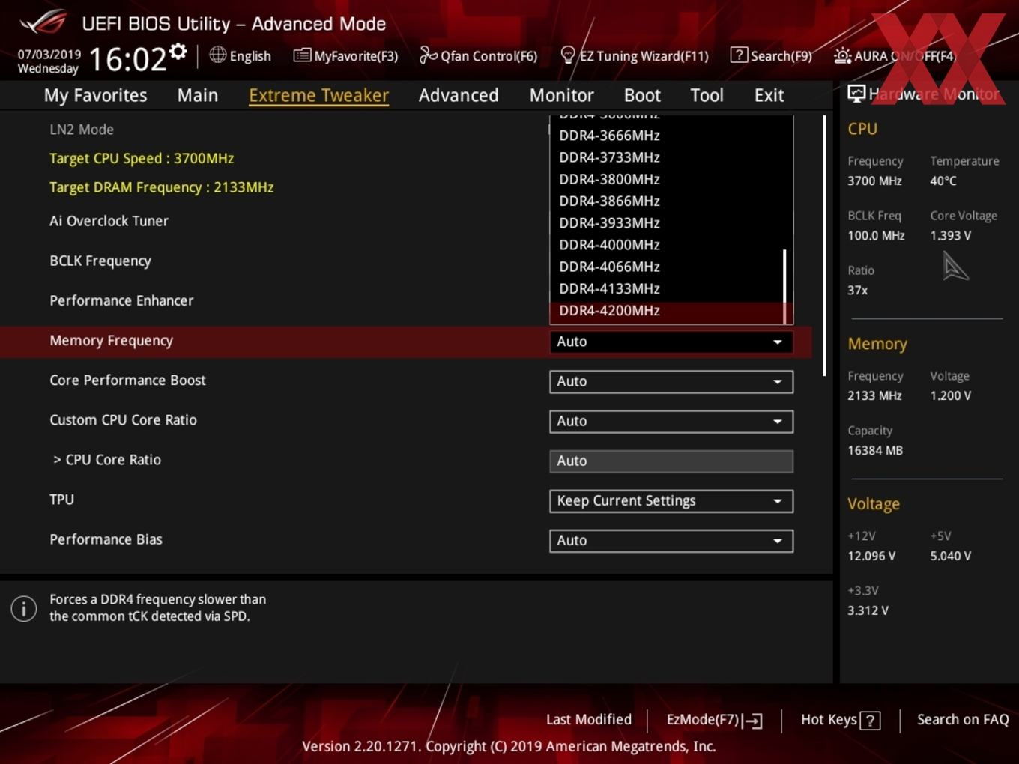Open MyFavorite(F3) menu
Image resolution: width=1019 pixels, height=764 pixels.
point(345,55)
